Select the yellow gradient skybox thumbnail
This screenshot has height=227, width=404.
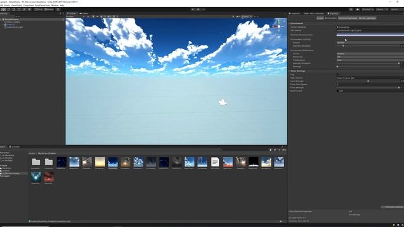pos(100,162)
